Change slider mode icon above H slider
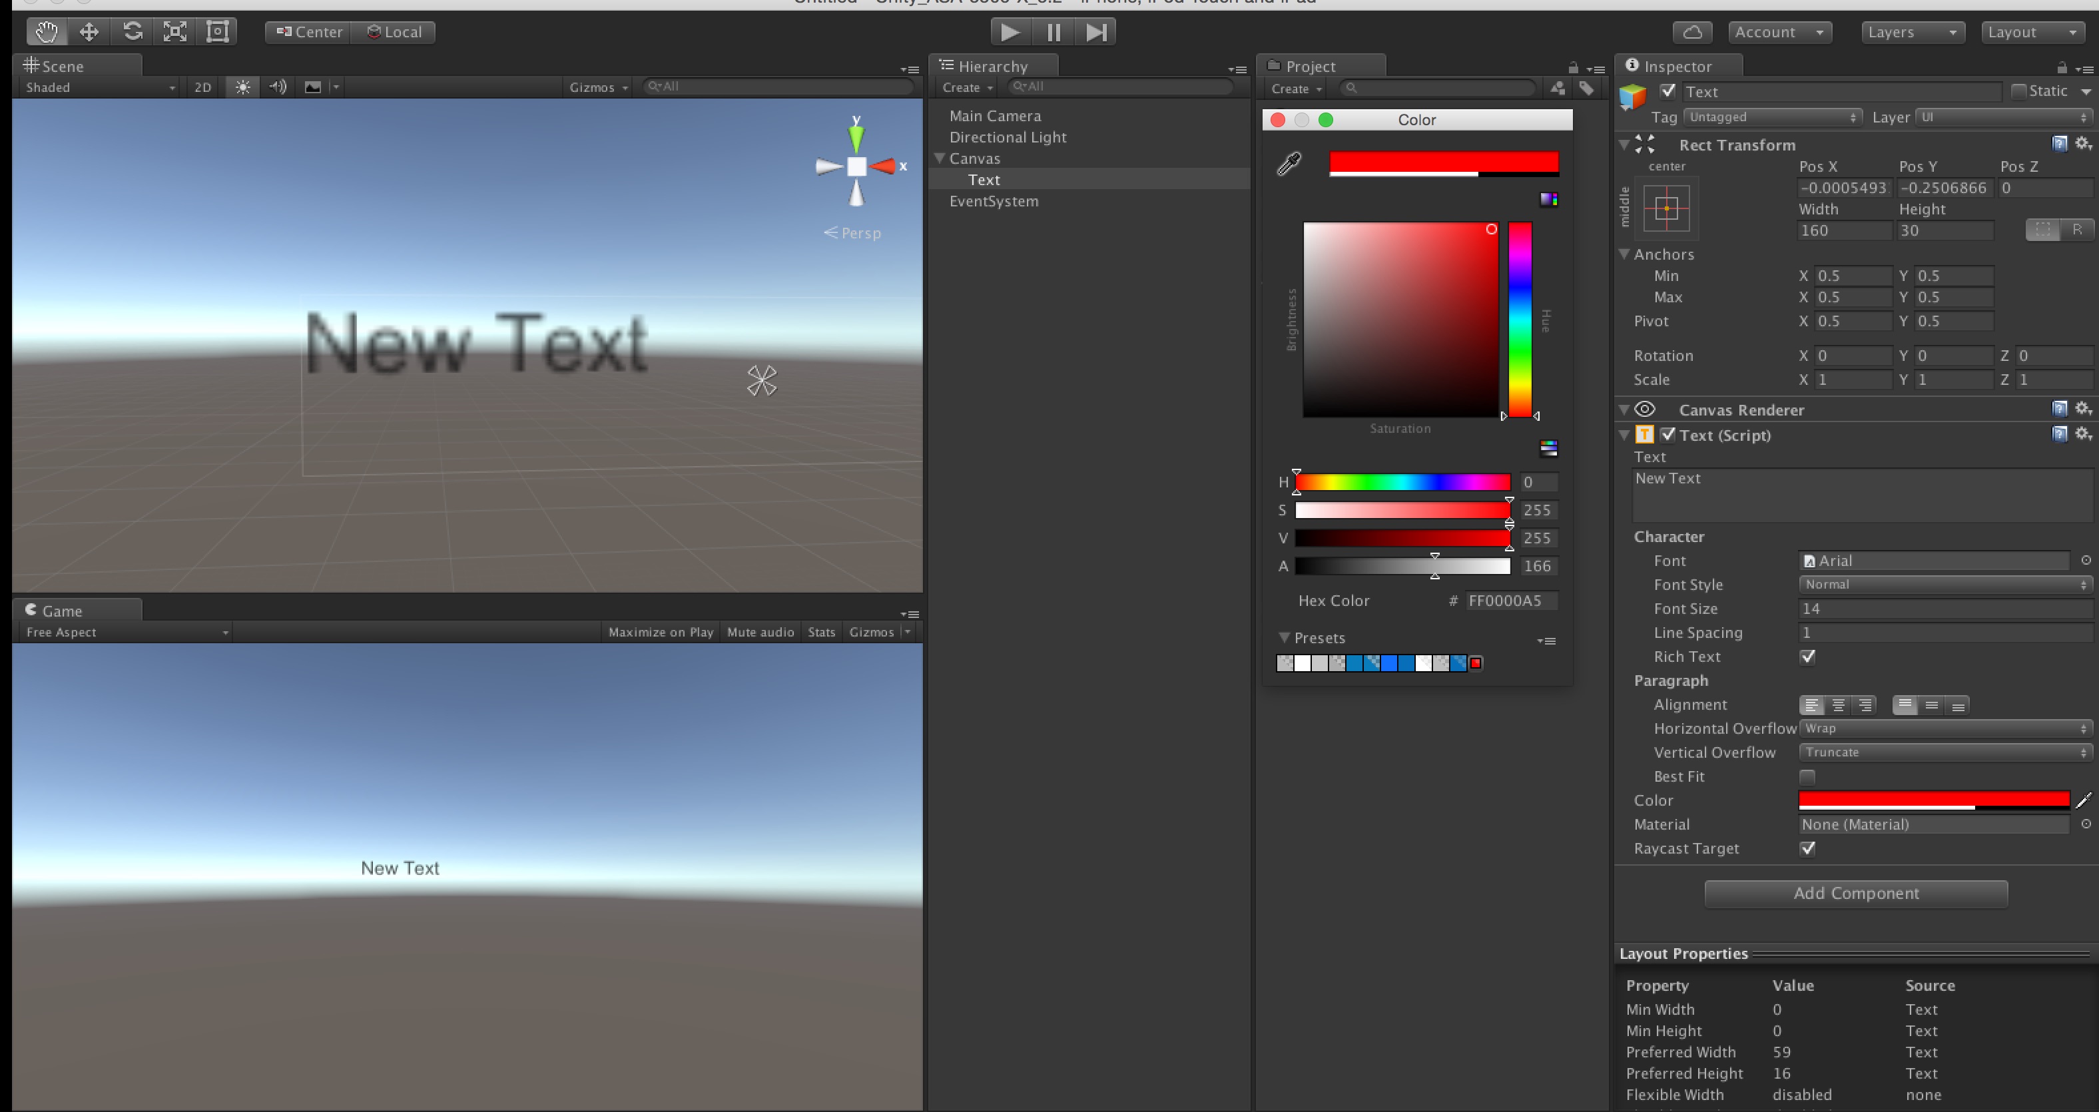Screen dimensions: 2099x1112 pyautogui.click(x=1548, y=448)
